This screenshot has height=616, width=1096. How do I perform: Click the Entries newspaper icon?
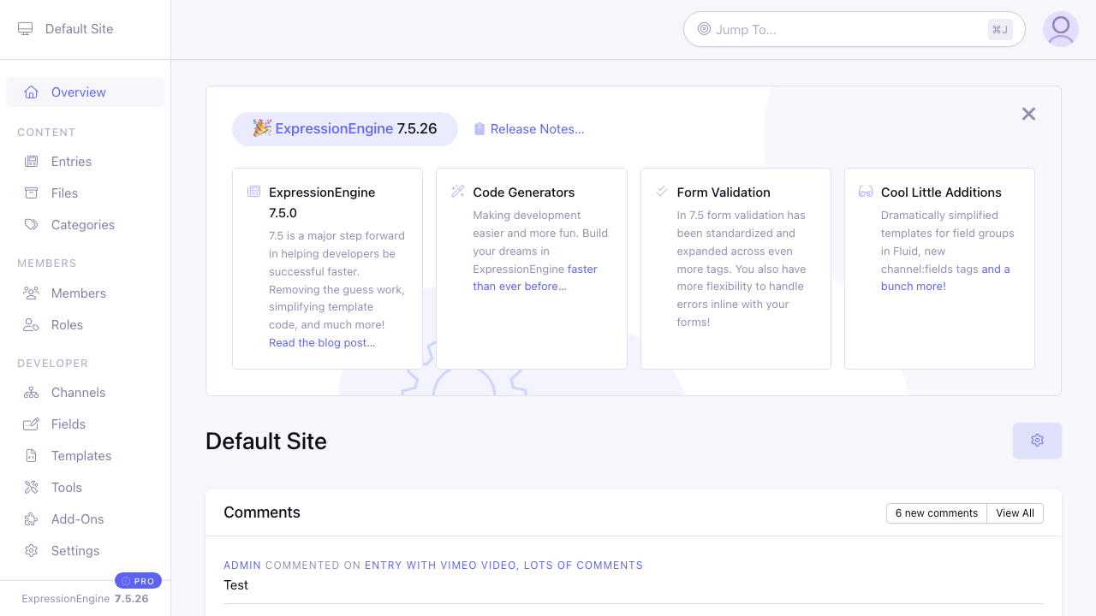point(31,162)
